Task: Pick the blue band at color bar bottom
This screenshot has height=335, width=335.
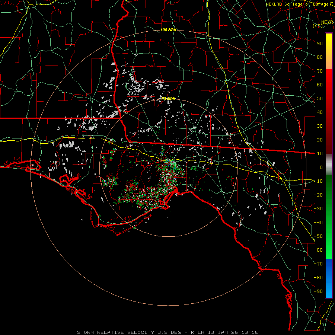Action: (329, 278)
